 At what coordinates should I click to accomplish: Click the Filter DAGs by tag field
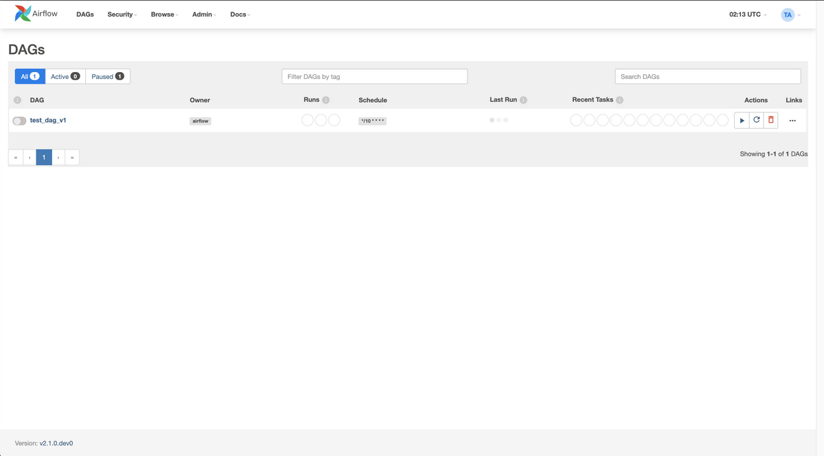coord(375,76)
